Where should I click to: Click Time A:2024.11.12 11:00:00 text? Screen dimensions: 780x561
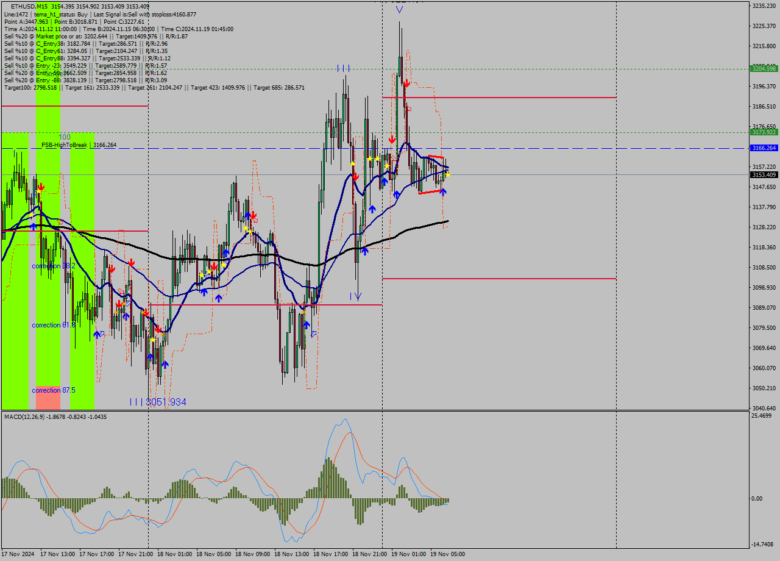[40, 29]
